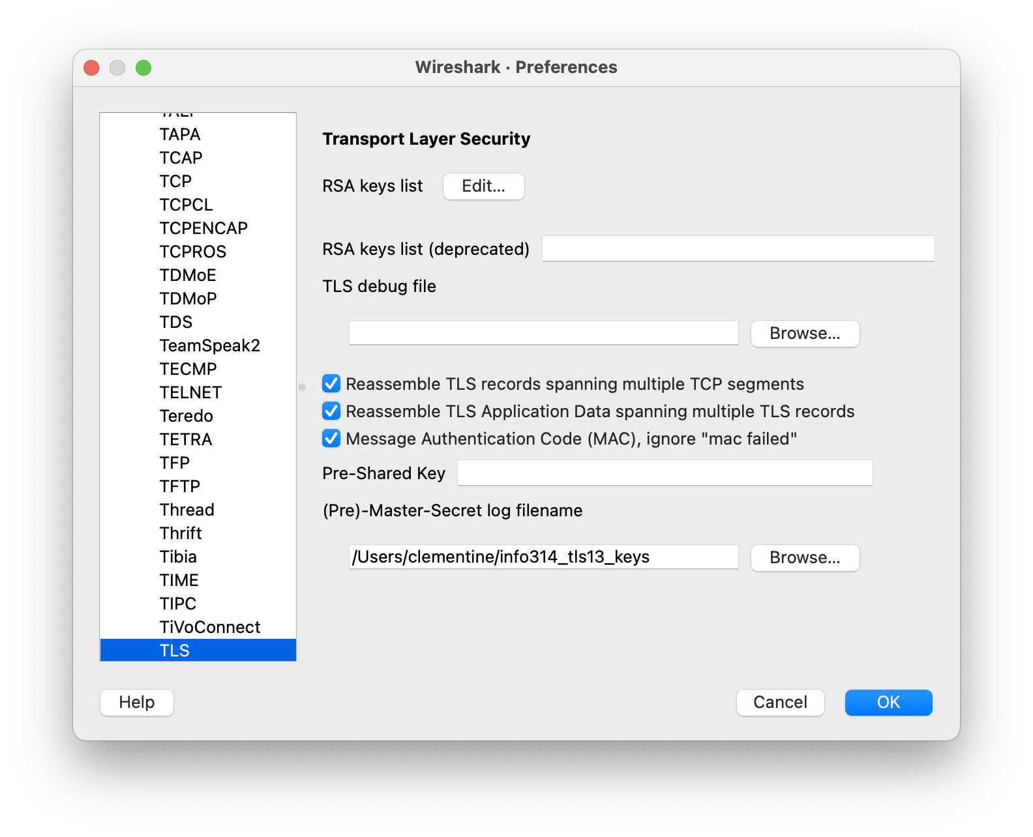Select TIME protocol entry
This screenshot has height=837, width=1033.
click(198, 580)
